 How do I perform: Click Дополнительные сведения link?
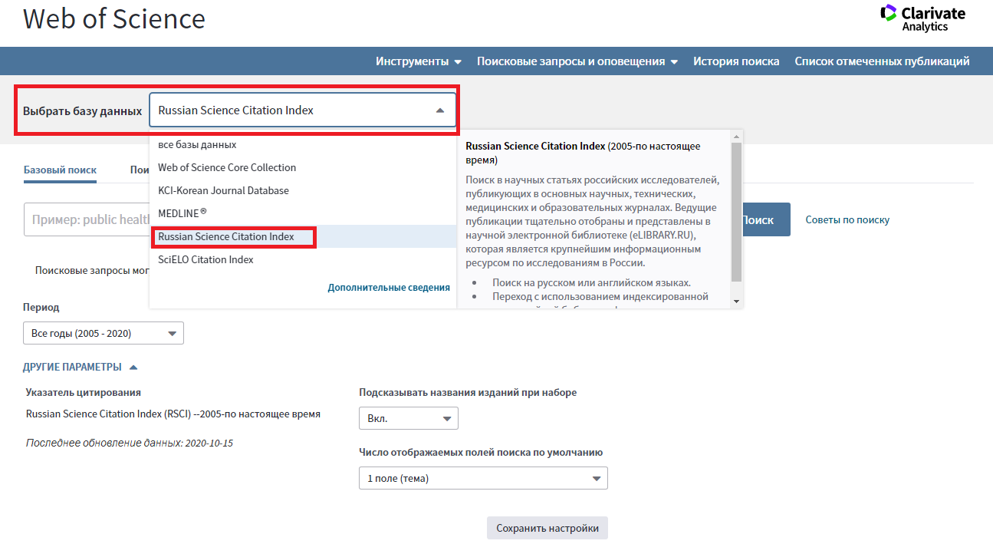(x=389, y=288)
